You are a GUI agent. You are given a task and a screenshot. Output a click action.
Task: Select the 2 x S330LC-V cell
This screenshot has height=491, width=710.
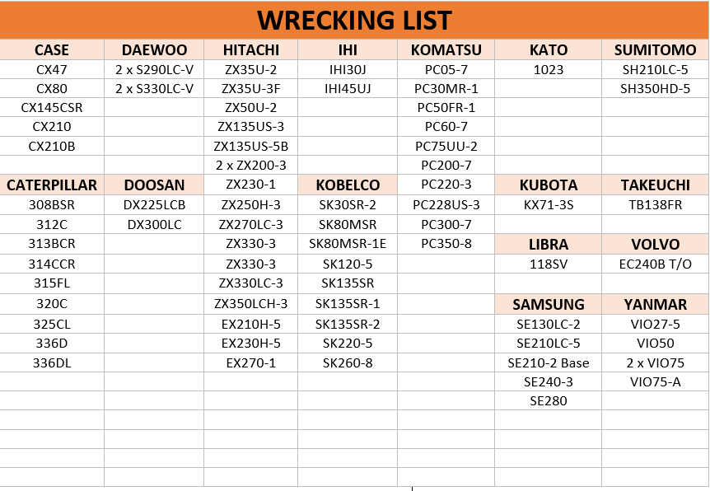point(154,88)
